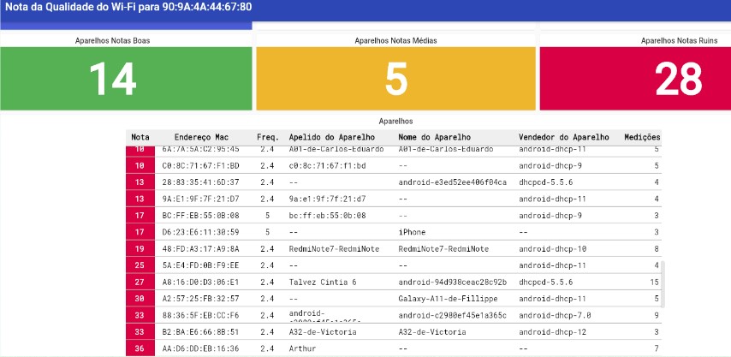This screenshot has height=357, width=731.
Task: Click RedmiNote7-RedmiNote in the Apelido column
Action: (335, 249)
